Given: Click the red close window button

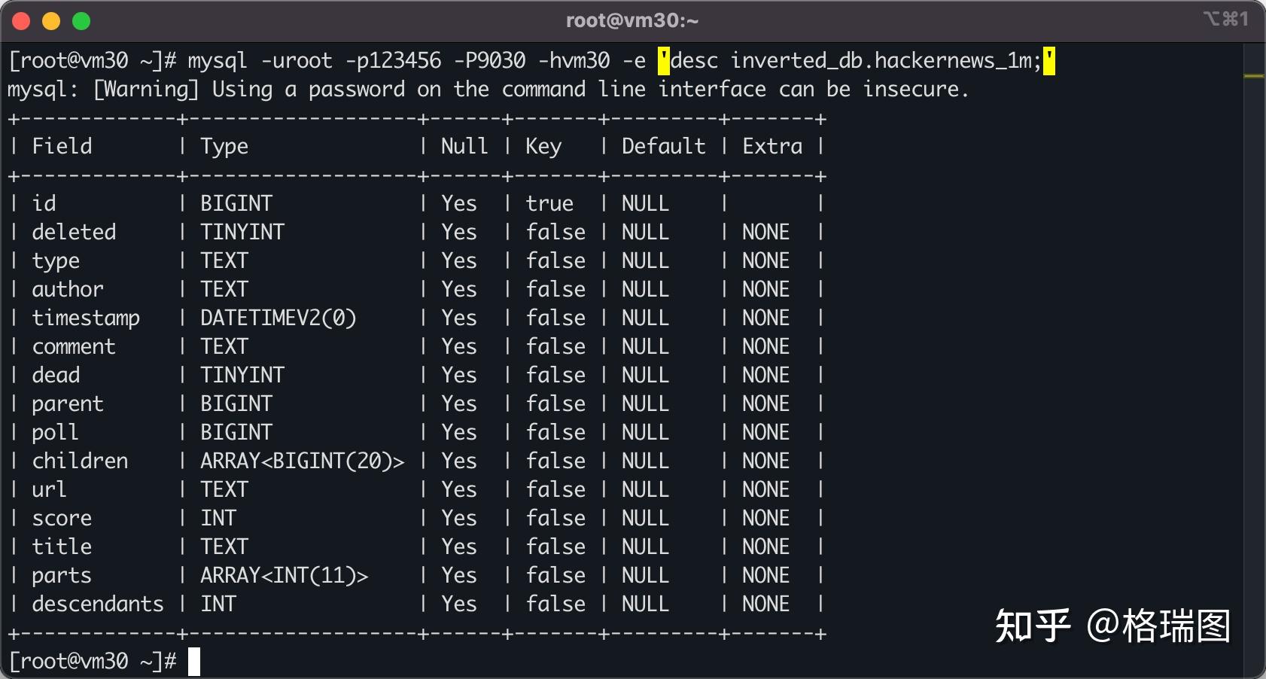Looking at the screenshot, I should click(21, 21).
